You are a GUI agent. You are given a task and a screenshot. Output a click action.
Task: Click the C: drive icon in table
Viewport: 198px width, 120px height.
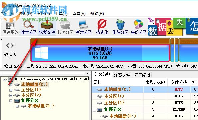coord(100,90)
